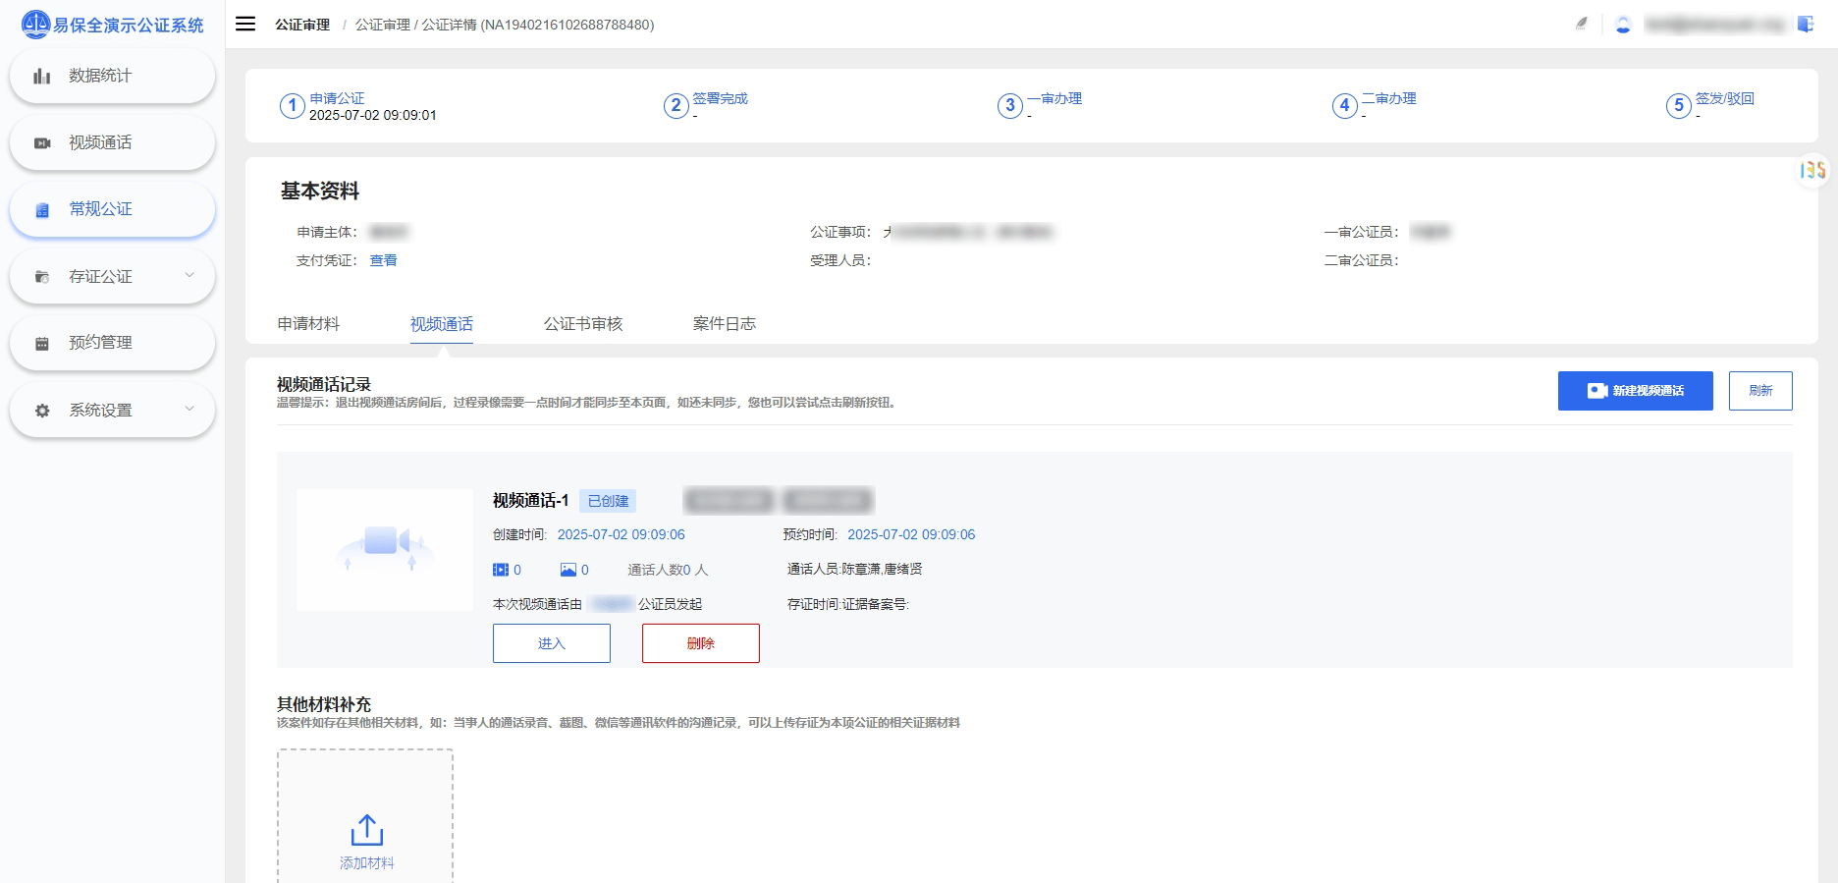Open 预约管理 from the sidebar
Image resolution: width=1838 pixels, height=883 pixels.
coord(112,343)
